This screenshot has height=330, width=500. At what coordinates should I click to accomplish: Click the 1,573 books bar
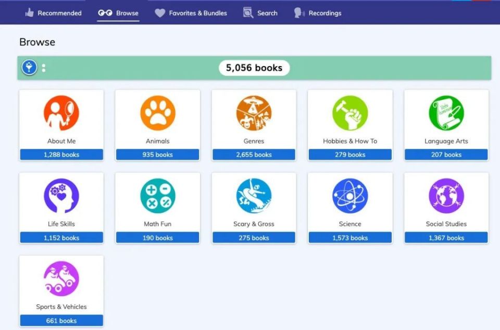(350, 238)
